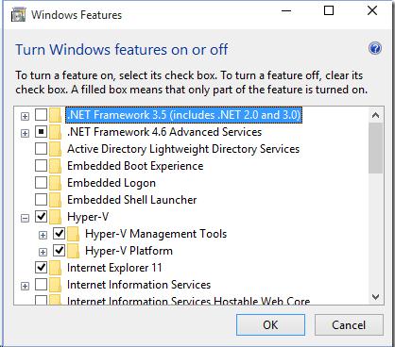Click the blue help question mark icon
This screenshot has width=395, height=347.
point(375,49)
